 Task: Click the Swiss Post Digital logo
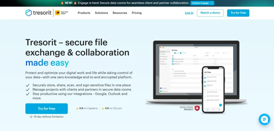(62, 13)
